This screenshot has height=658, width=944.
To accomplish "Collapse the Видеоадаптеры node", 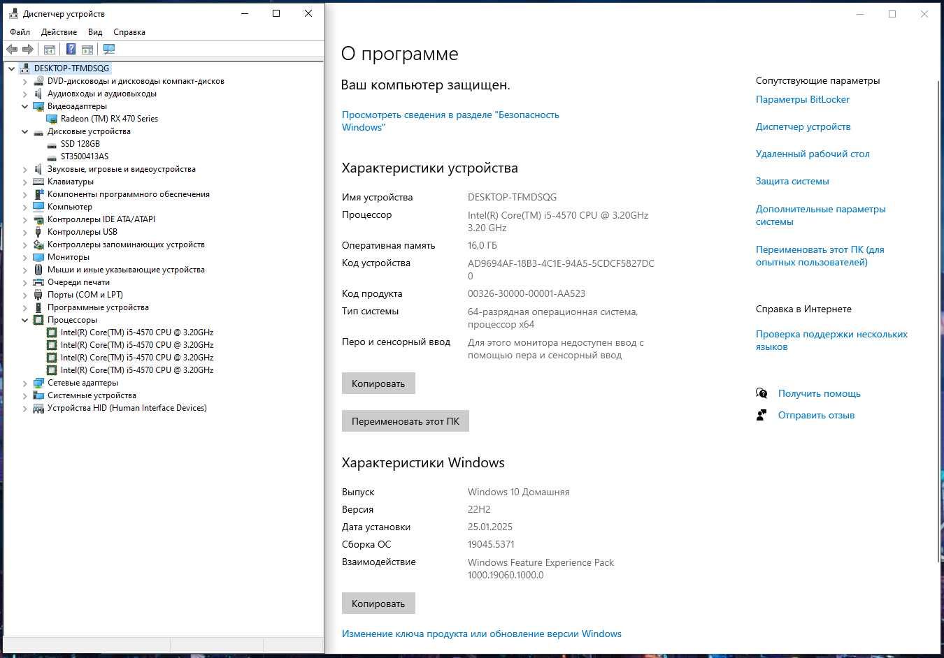I will 25,106.
